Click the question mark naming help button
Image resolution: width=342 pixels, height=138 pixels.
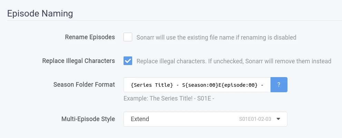point(279,85)
